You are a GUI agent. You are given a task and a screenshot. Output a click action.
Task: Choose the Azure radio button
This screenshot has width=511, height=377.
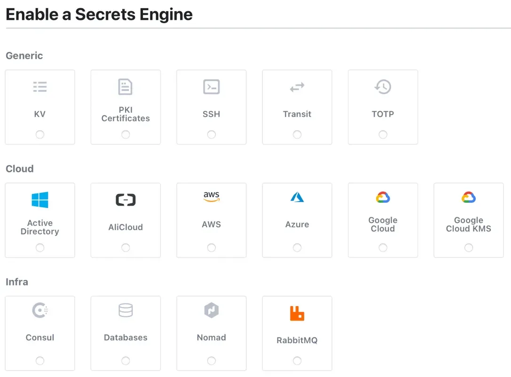(x=297, y=248)
